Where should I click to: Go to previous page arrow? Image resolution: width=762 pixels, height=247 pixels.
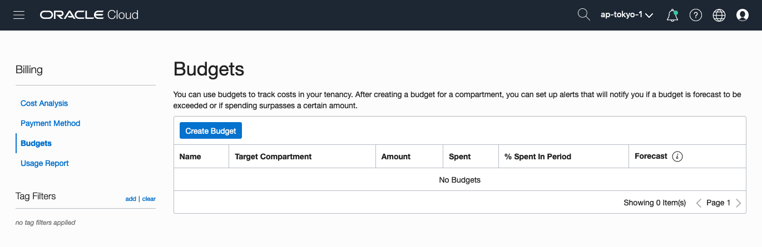(x=699, y=203)
